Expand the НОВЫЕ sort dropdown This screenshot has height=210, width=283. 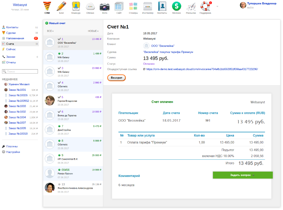[93, 31]
